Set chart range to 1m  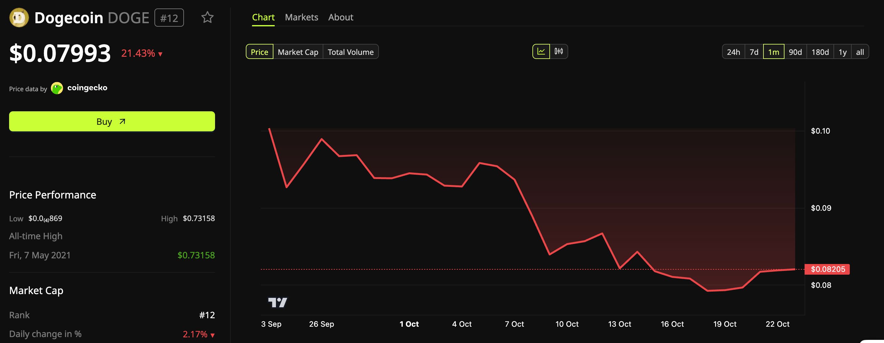point(773,52)
